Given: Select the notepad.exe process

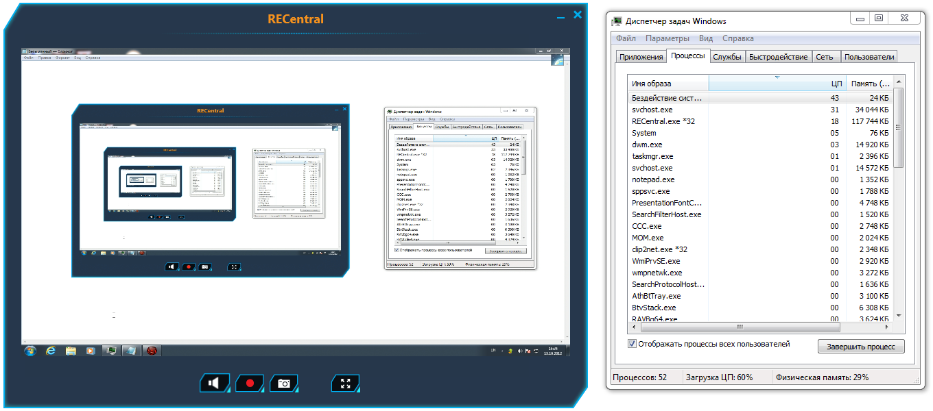Looking at the screenshot, I should (x=761, y=179).
